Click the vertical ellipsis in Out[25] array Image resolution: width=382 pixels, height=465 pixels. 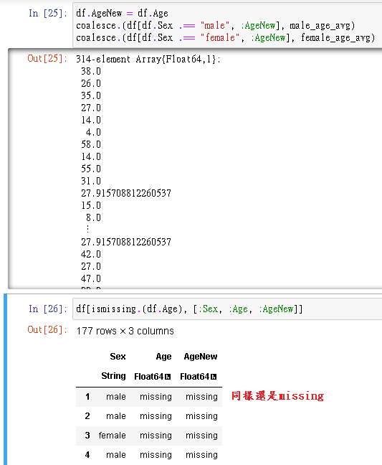pyautogui.click(x=88, y=229)
